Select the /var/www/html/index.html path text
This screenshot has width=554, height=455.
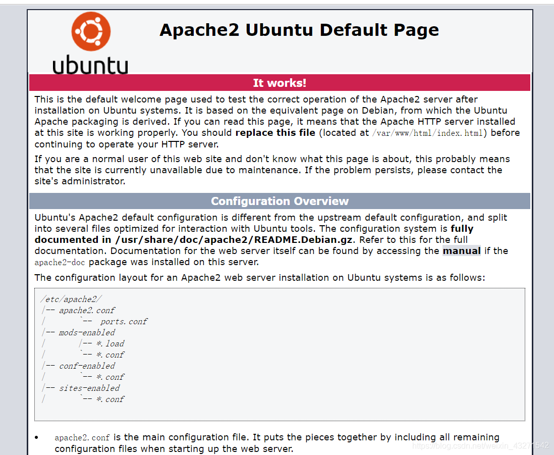[427, 133]
